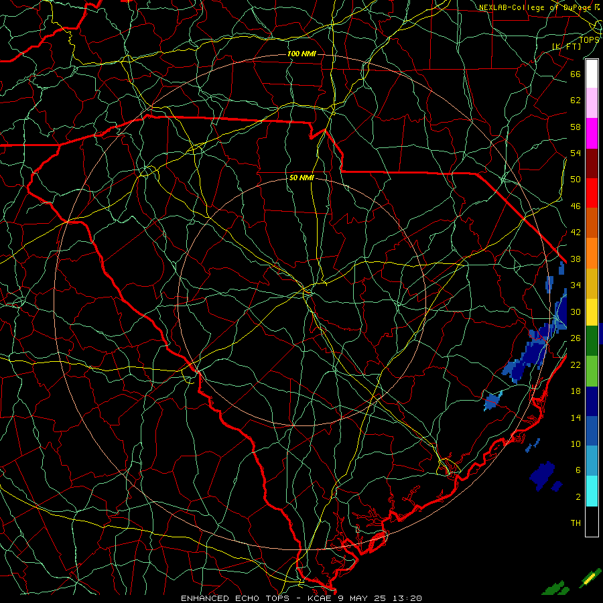Image resolution: width=603 pixels, height=603 pixels.
Task: Click the green echo with yellow core
Action: (590, 578)
